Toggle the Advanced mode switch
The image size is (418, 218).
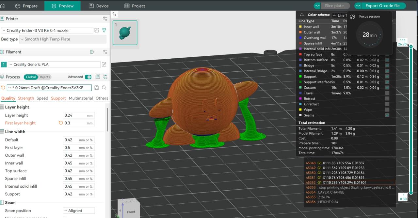tap(88, 77)
